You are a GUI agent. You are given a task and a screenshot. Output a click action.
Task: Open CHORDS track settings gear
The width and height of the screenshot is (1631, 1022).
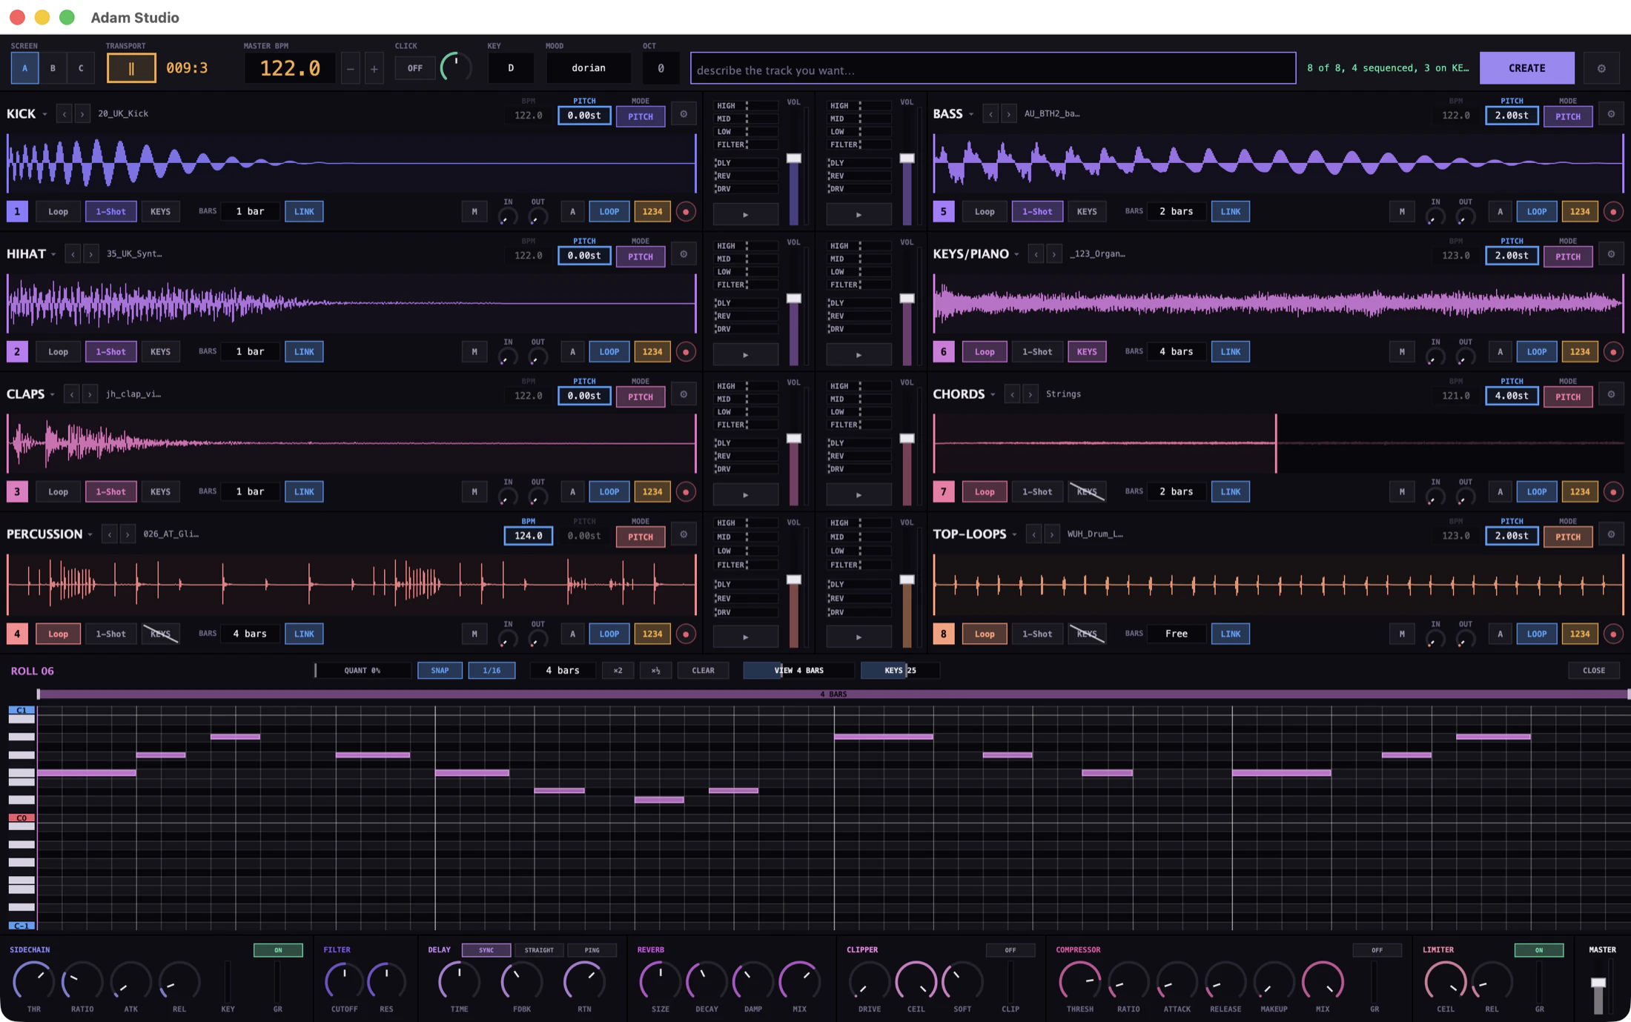pos(1611,394)
